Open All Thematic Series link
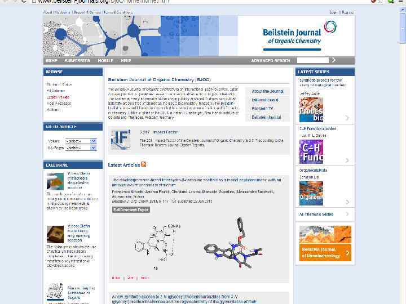This screenshot has width=406, height=304. point(316,214)
